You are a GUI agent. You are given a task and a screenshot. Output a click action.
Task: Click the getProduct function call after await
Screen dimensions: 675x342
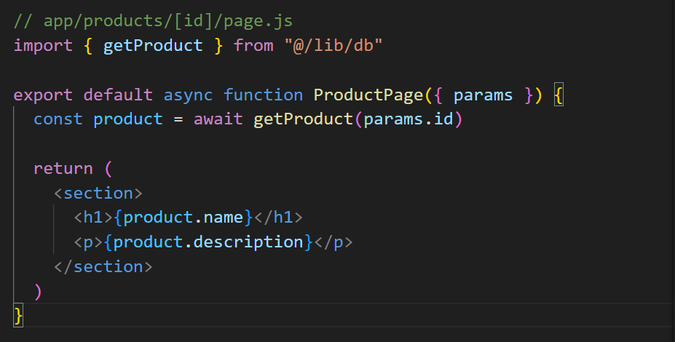click(302, 119)
